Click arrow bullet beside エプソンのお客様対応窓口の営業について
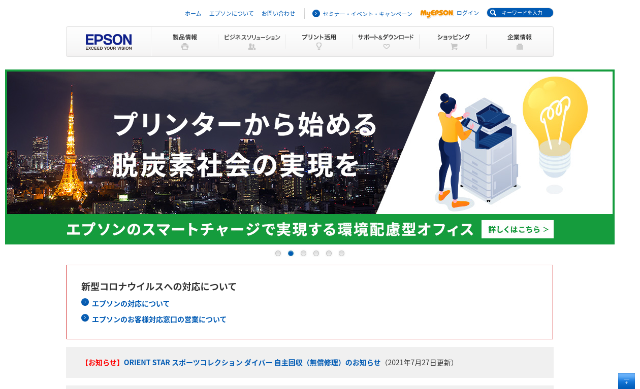The image size is (640, 389). [85, 318]
